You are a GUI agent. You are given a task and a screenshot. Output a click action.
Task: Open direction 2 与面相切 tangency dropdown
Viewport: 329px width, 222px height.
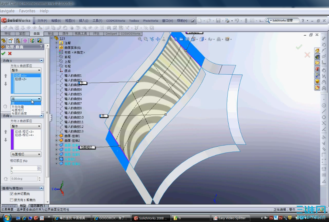pyautogui.click(x=26, y=154)
